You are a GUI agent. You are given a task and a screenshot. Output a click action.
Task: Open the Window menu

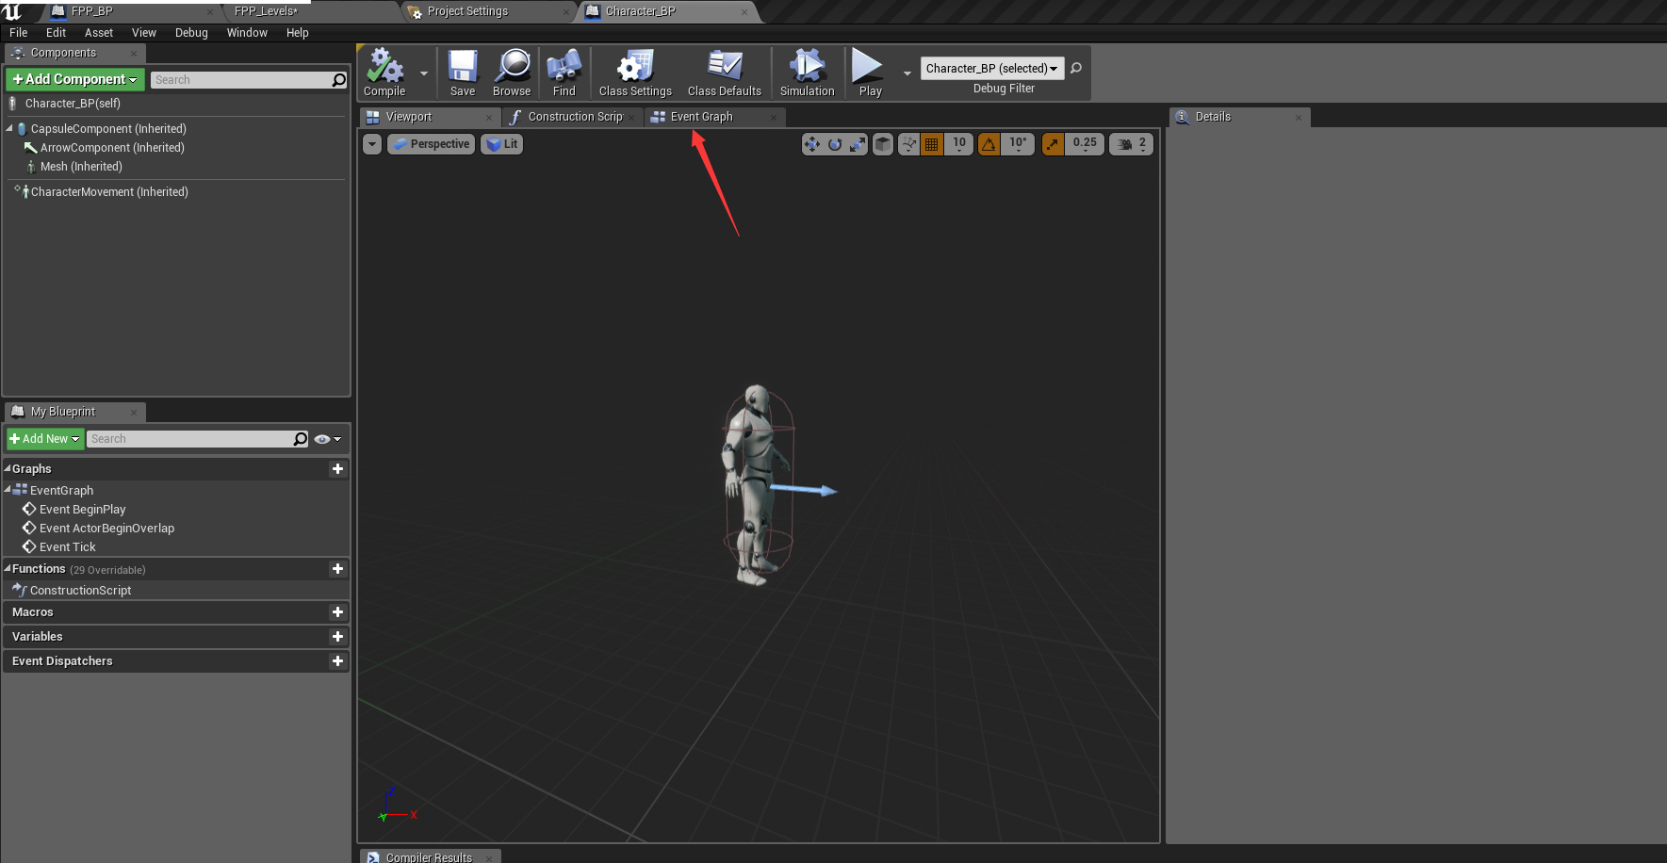pos(247,32)
